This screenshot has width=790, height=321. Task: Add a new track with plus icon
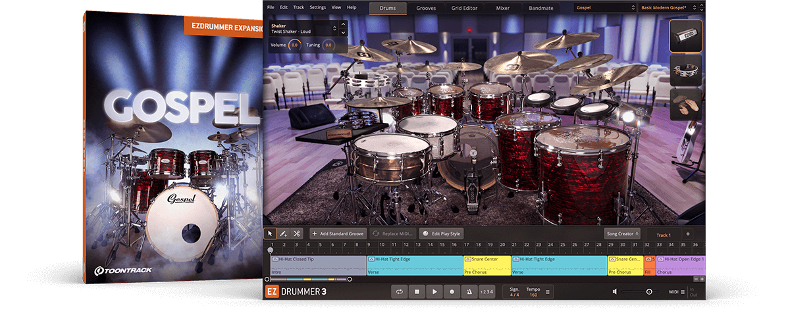click(x=687, y=234)
